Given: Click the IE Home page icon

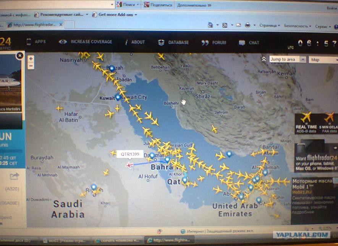Looking at the screenshot, I should point(210,25).
